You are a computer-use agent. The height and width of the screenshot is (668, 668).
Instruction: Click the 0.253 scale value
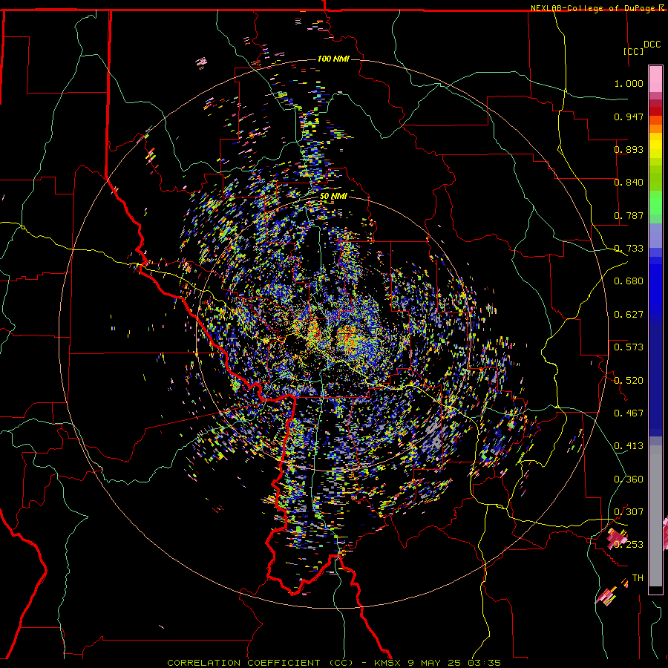click(629, 545)
